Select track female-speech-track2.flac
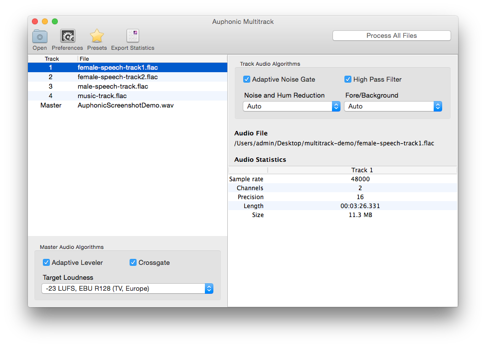 pos(128,77)
